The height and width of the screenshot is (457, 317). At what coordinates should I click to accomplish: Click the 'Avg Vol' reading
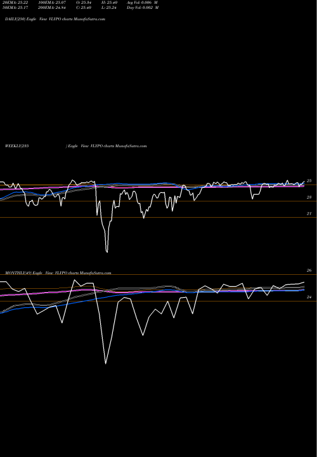tap(143, 3)
